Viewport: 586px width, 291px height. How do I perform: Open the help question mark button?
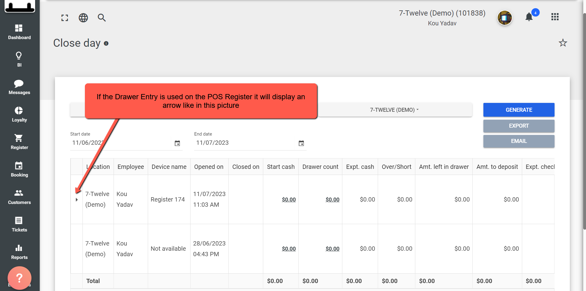coord(20,278)
